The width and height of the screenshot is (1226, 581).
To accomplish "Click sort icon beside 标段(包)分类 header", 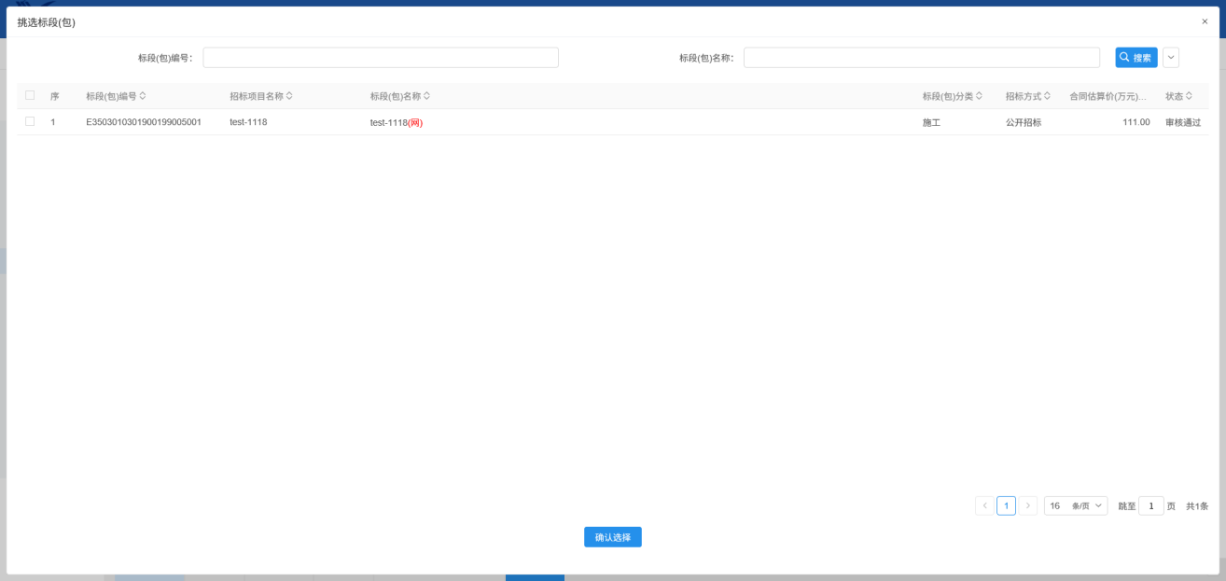I will point(979,96).
